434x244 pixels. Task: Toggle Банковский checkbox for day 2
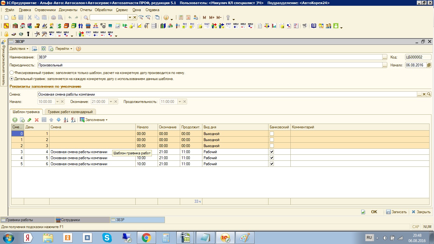coord(272,140)
